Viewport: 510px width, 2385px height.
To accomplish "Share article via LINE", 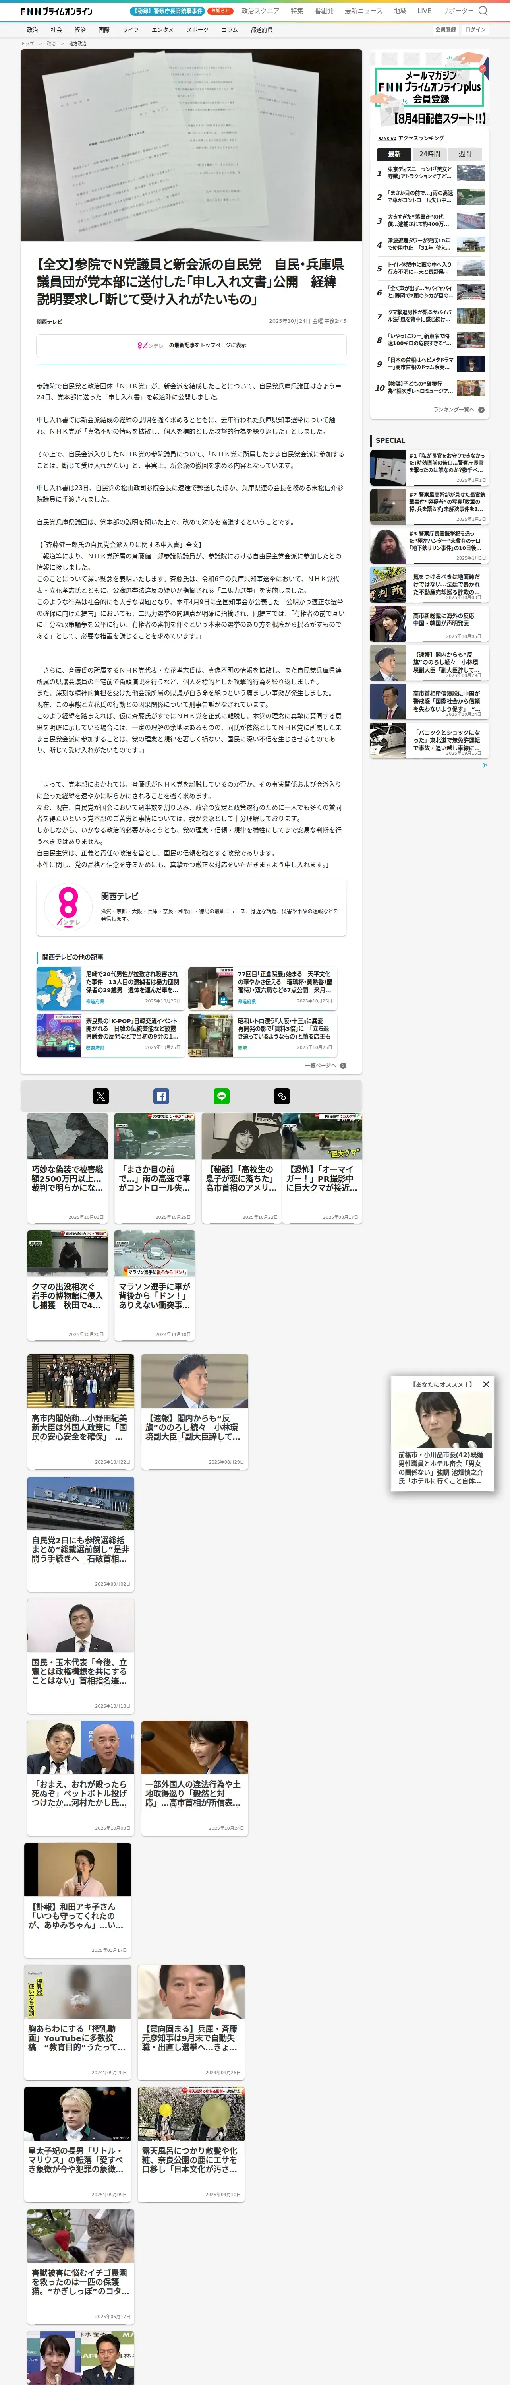I will pyautogui.click(x=221, y=1096).
